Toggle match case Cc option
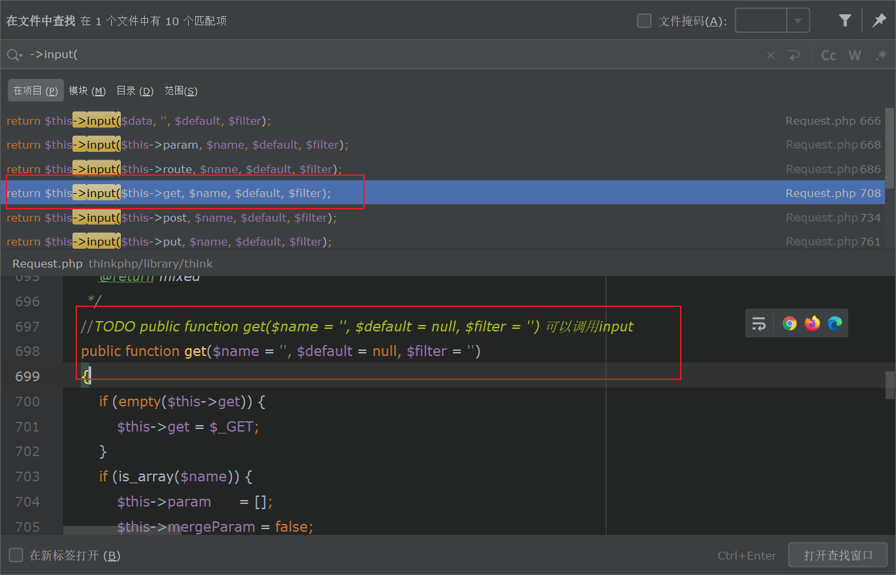896x575 pixels. point(828,56)
